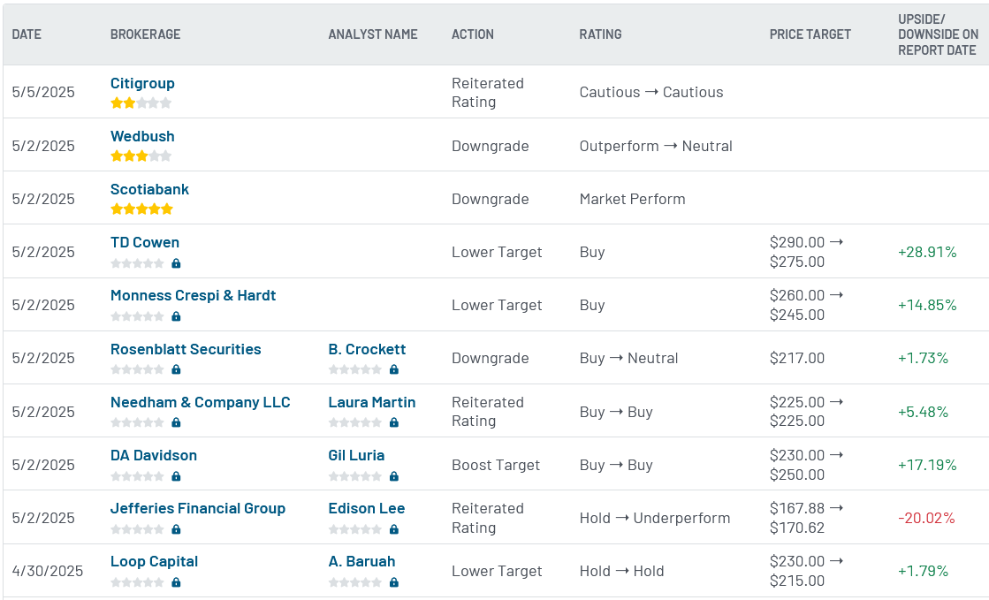Click lock icon under Jefferies Financial Group

[176, 528]
